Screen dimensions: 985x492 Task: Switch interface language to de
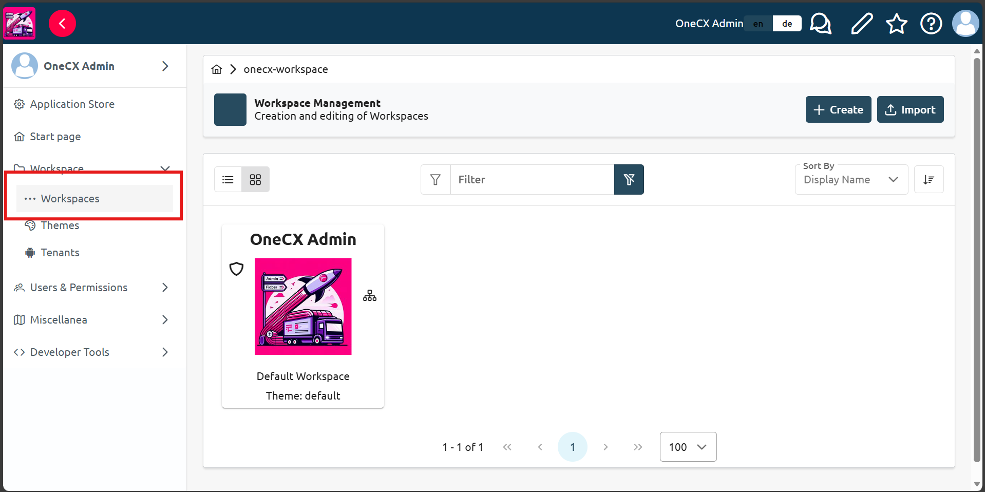coord(787,24)
